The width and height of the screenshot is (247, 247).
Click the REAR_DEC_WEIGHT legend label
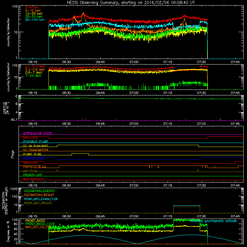tap(38, 203)
